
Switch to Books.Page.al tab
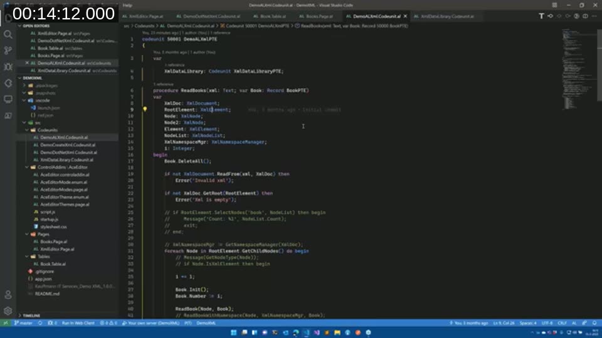coord(319,16)
